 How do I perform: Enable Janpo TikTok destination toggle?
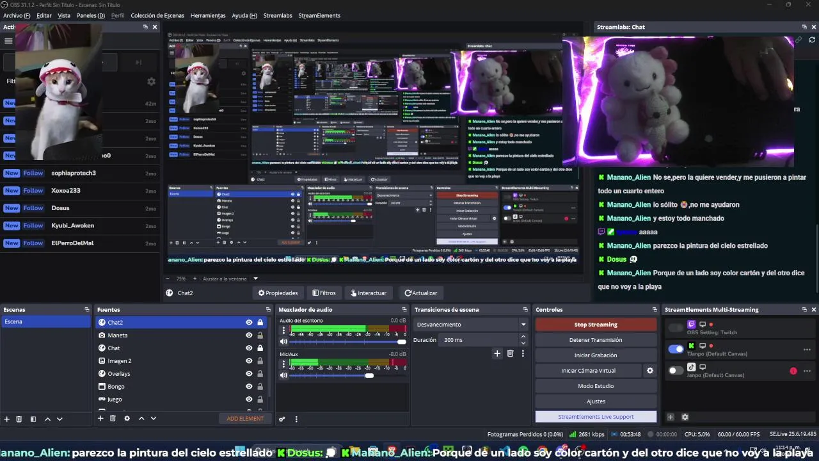tap(676, 370)
